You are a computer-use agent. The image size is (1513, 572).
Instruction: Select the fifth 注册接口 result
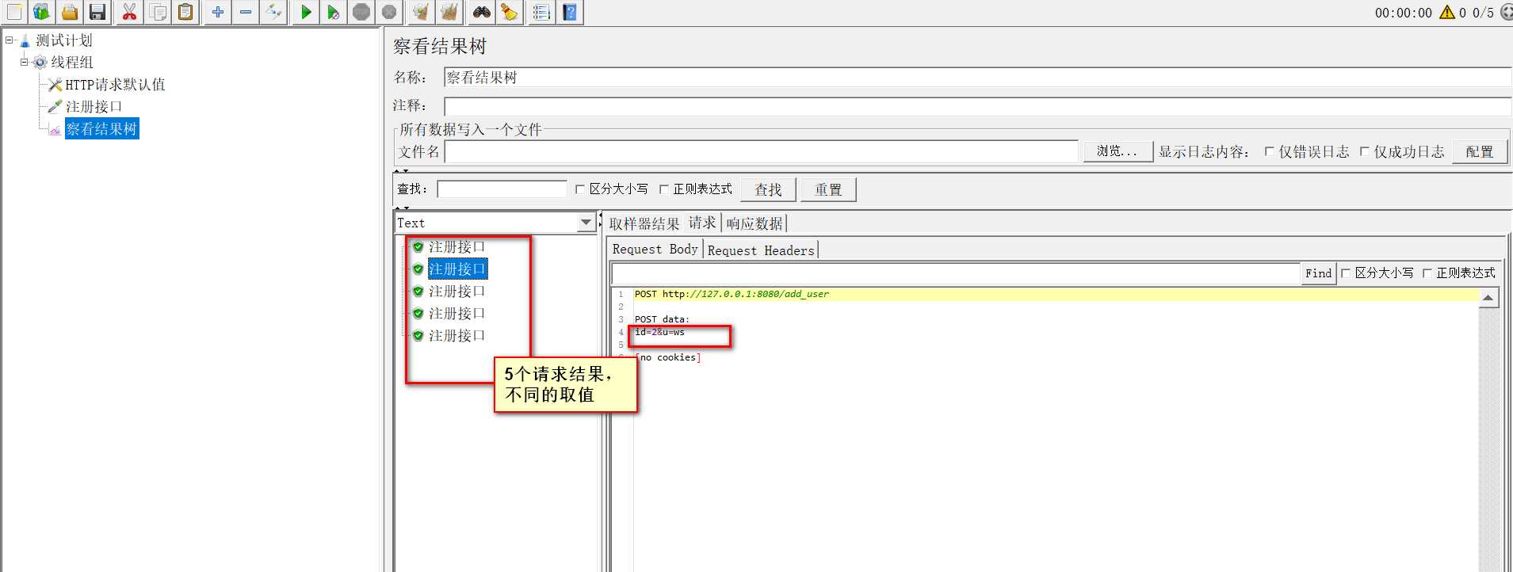[x=457, y=336]
